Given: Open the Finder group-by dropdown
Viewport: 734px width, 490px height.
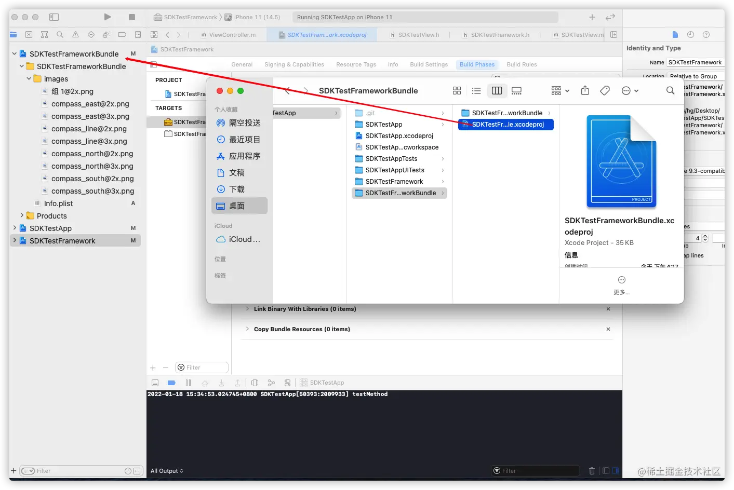Looking at the screenshot, I should (x=560, y=91).
